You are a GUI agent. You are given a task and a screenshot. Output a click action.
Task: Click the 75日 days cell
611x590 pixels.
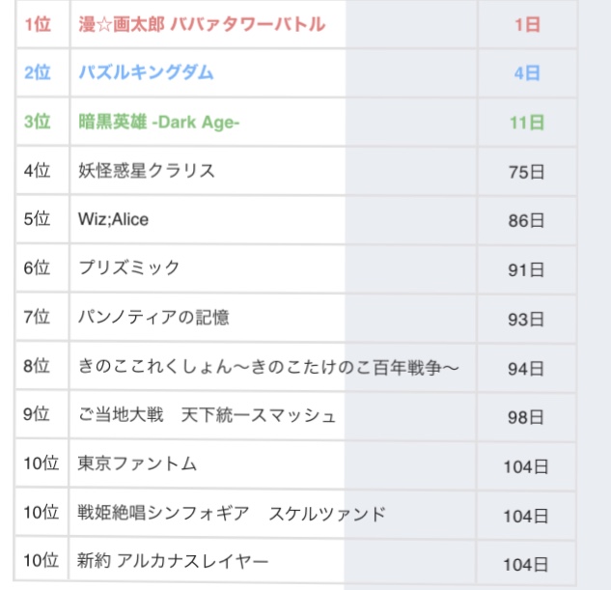(527, 172)
